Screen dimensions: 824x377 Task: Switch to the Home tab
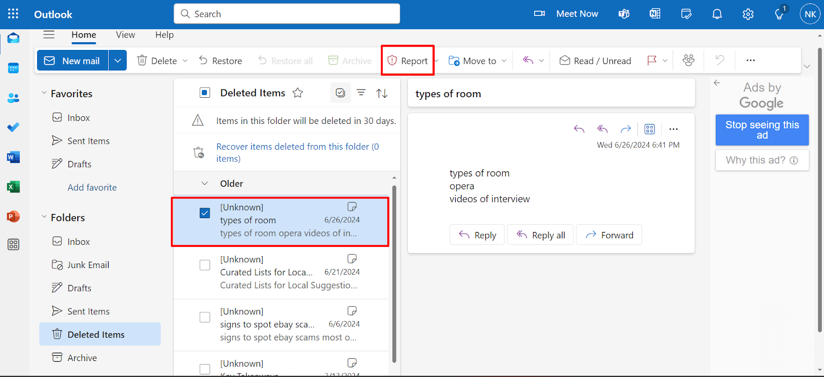[84, 35]
